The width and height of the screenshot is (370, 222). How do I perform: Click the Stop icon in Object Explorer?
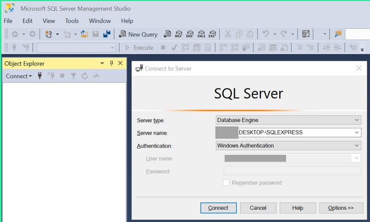[62, 76]
